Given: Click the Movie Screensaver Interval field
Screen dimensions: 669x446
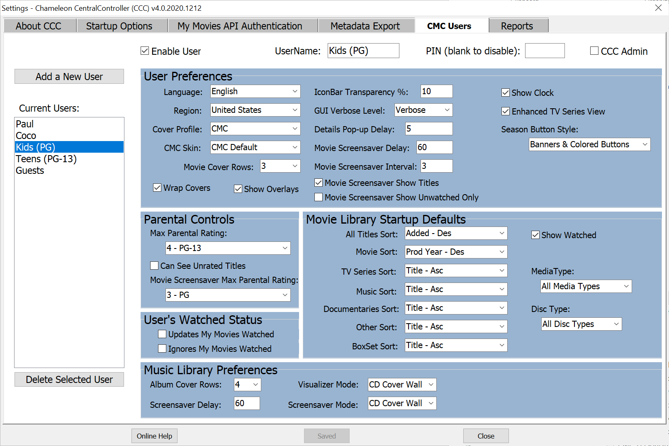Looking at the screenshot, I should click(436, 166).
